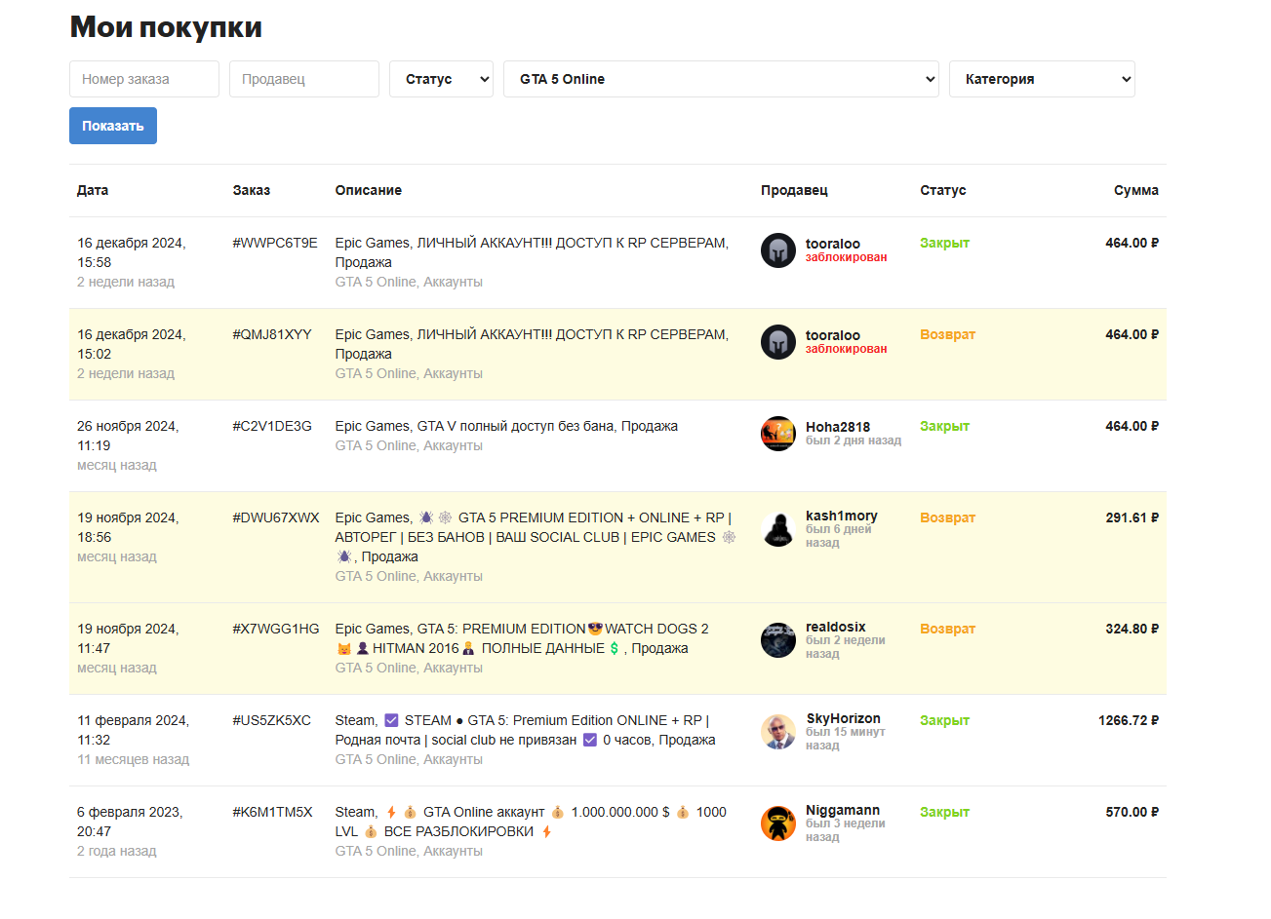Image resolution: width=1271 pixels, height=919 pixels.
Task: Click the Показать button
Action: pos(113,126)
